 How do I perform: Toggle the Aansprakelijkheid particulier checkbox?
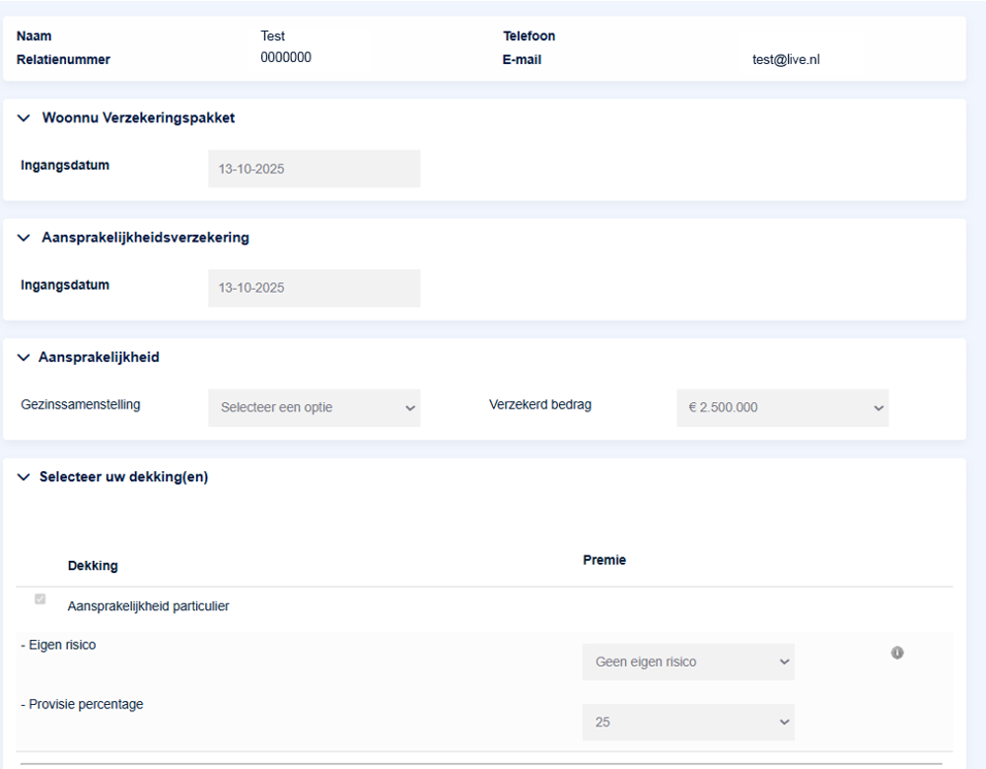point(40,599)
